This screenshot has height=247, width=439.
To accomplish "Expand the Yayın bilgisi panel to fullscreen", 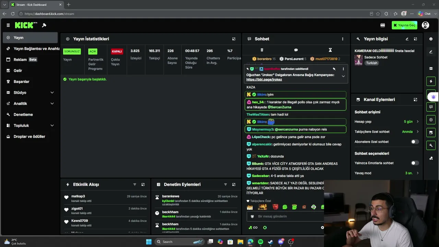I will pyautogui.click(x=415, y=39).
